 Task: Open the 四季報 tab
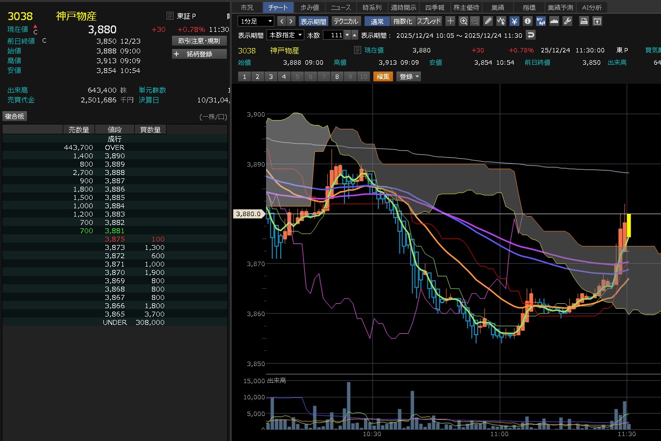coord(435,7)
